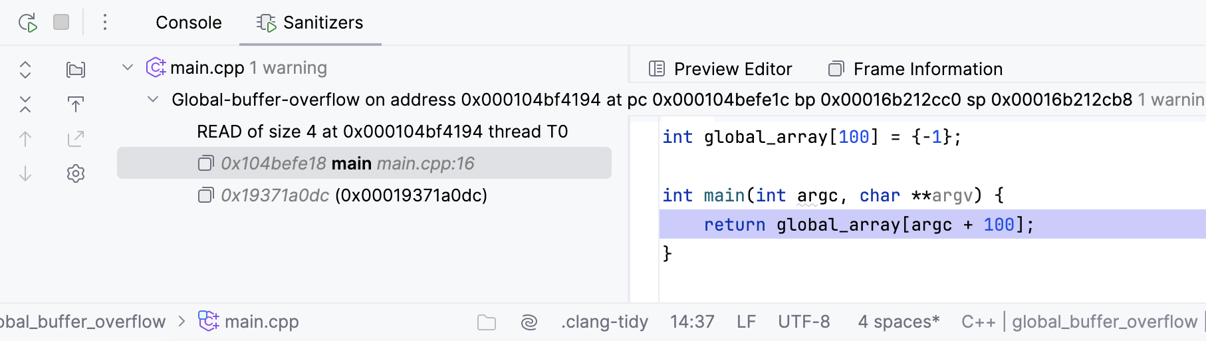The height and width of the screenshot is (341, 1206).
Task: Open the 4 spaces indent settings
Action: click(898, 322)
